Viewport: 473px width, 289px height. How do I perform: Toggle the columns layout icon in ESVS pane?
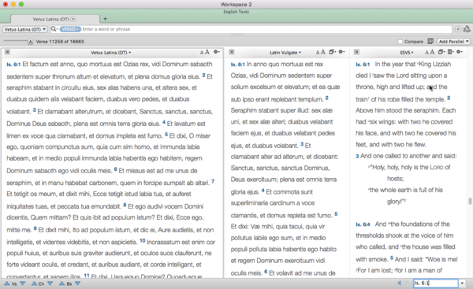[x=451, y=52]
